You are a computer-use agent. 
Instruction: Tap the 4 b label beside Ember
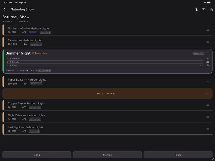201,66
